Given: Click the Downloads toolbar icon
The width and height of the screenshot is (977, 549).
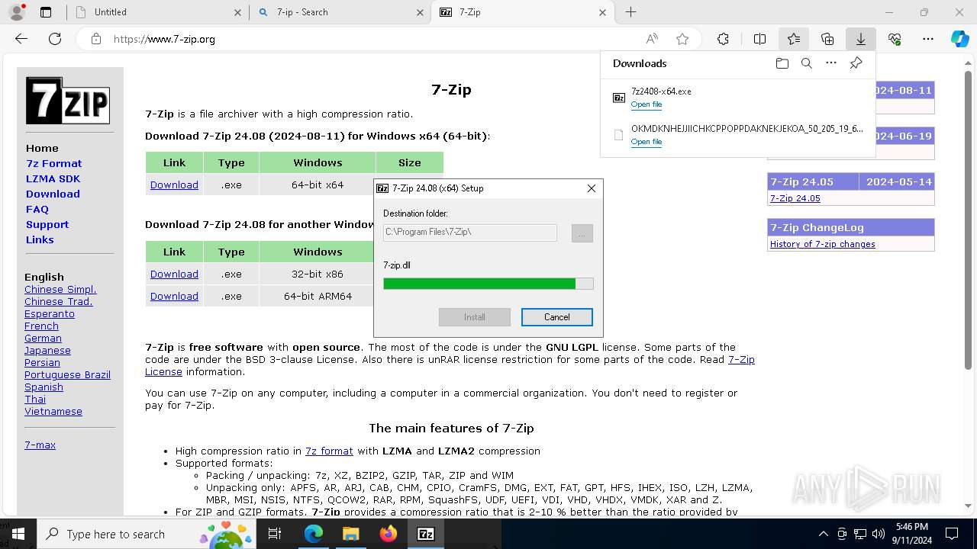Looking at the screenshot, I should click(x=861, y=39).
